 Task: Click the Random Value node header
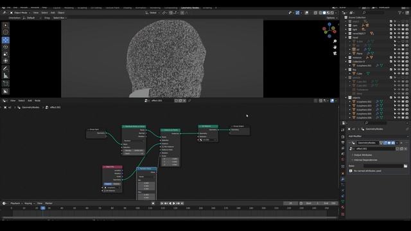146,169
